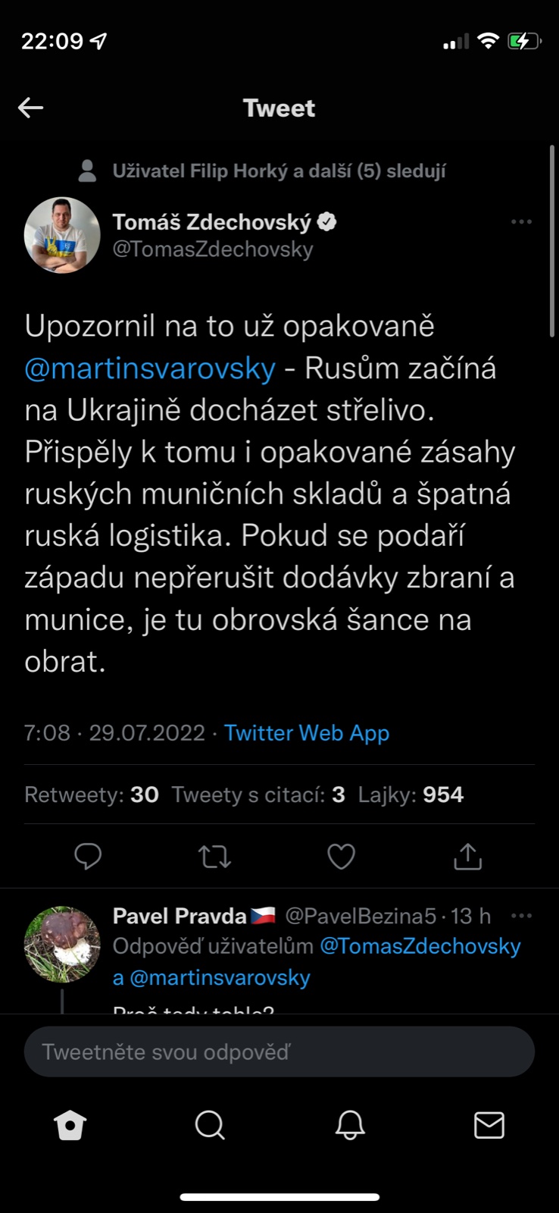Open Messages envelope tab
The height and width of the screenshot is (1213, 559).
pyautogui.click(x=489, y=1126)
